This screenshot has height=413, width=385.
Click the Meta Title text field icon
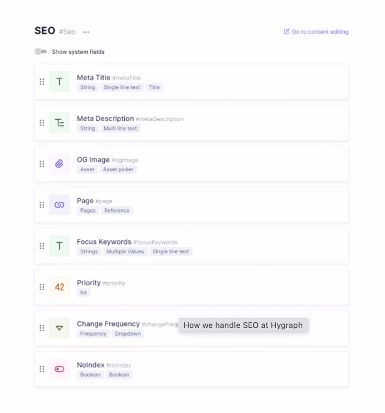(x=59, y=82)
